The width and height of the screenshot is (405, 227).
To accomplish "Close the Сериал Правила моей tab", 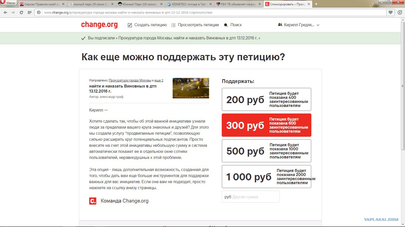I will click(63, 4).
